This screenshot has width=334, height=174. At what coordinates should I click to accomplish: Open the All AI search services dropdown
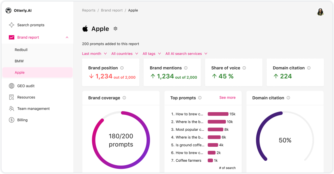(x=186, y=54)
